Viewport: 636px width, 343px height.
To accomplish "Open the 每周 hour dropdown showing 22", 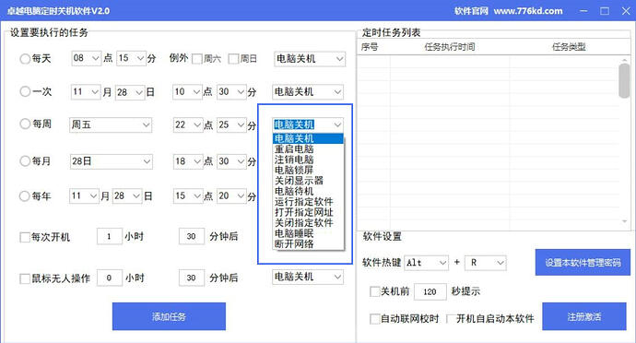I will point(188,124).
